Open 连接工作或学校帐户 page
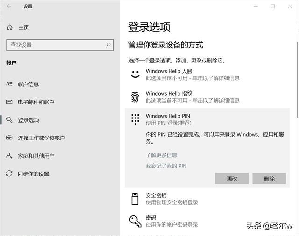The width and height of the screenshot is (299, 236). tap(42, 138)
